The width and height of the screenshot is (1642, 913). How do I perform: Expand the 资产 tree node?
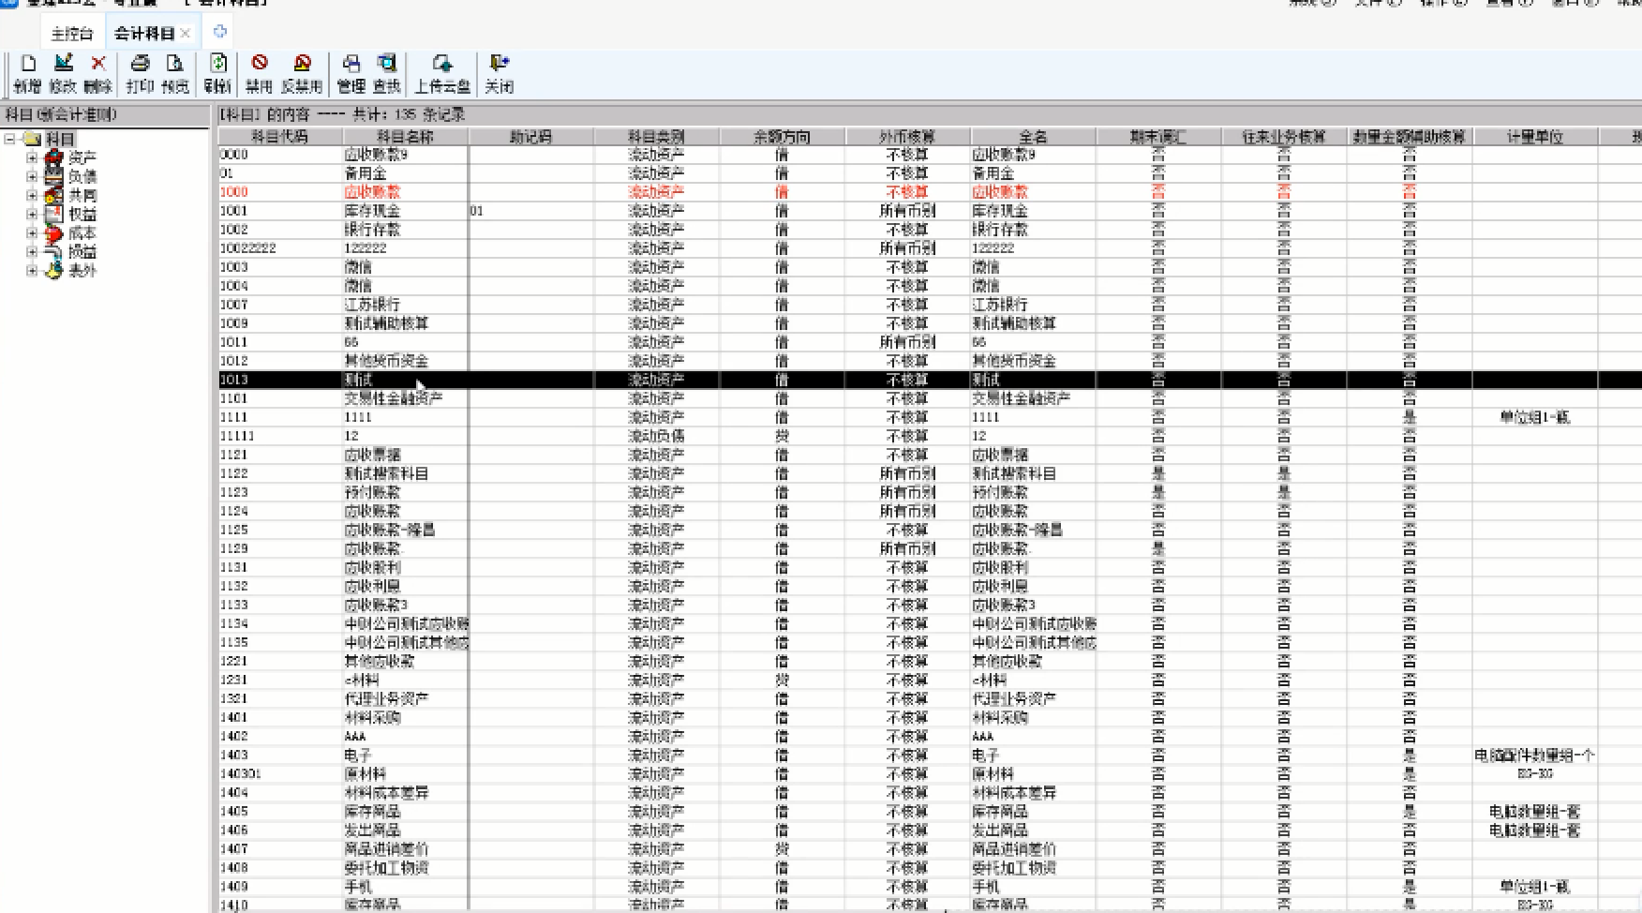pos(32,157)
